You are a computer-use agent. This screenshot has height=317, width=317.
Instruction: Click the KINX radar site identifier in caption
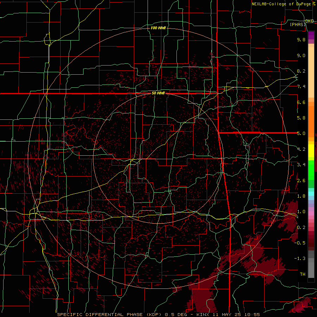204,315
